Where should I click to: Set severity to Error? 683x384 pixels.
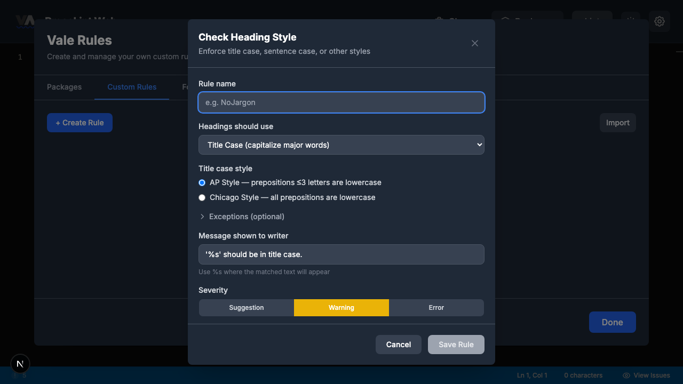(436, 308)
